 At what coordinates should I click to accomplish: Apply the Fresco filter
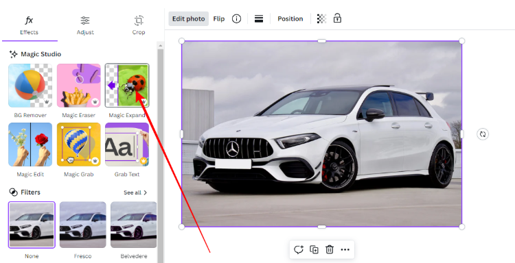click(83, 225)
